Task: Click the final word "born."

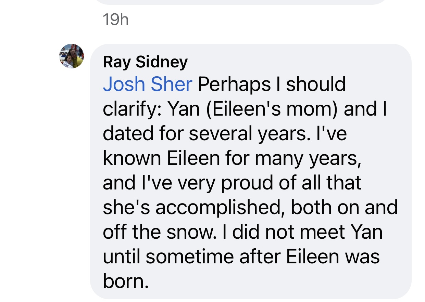Action: [x=126, y=281]
